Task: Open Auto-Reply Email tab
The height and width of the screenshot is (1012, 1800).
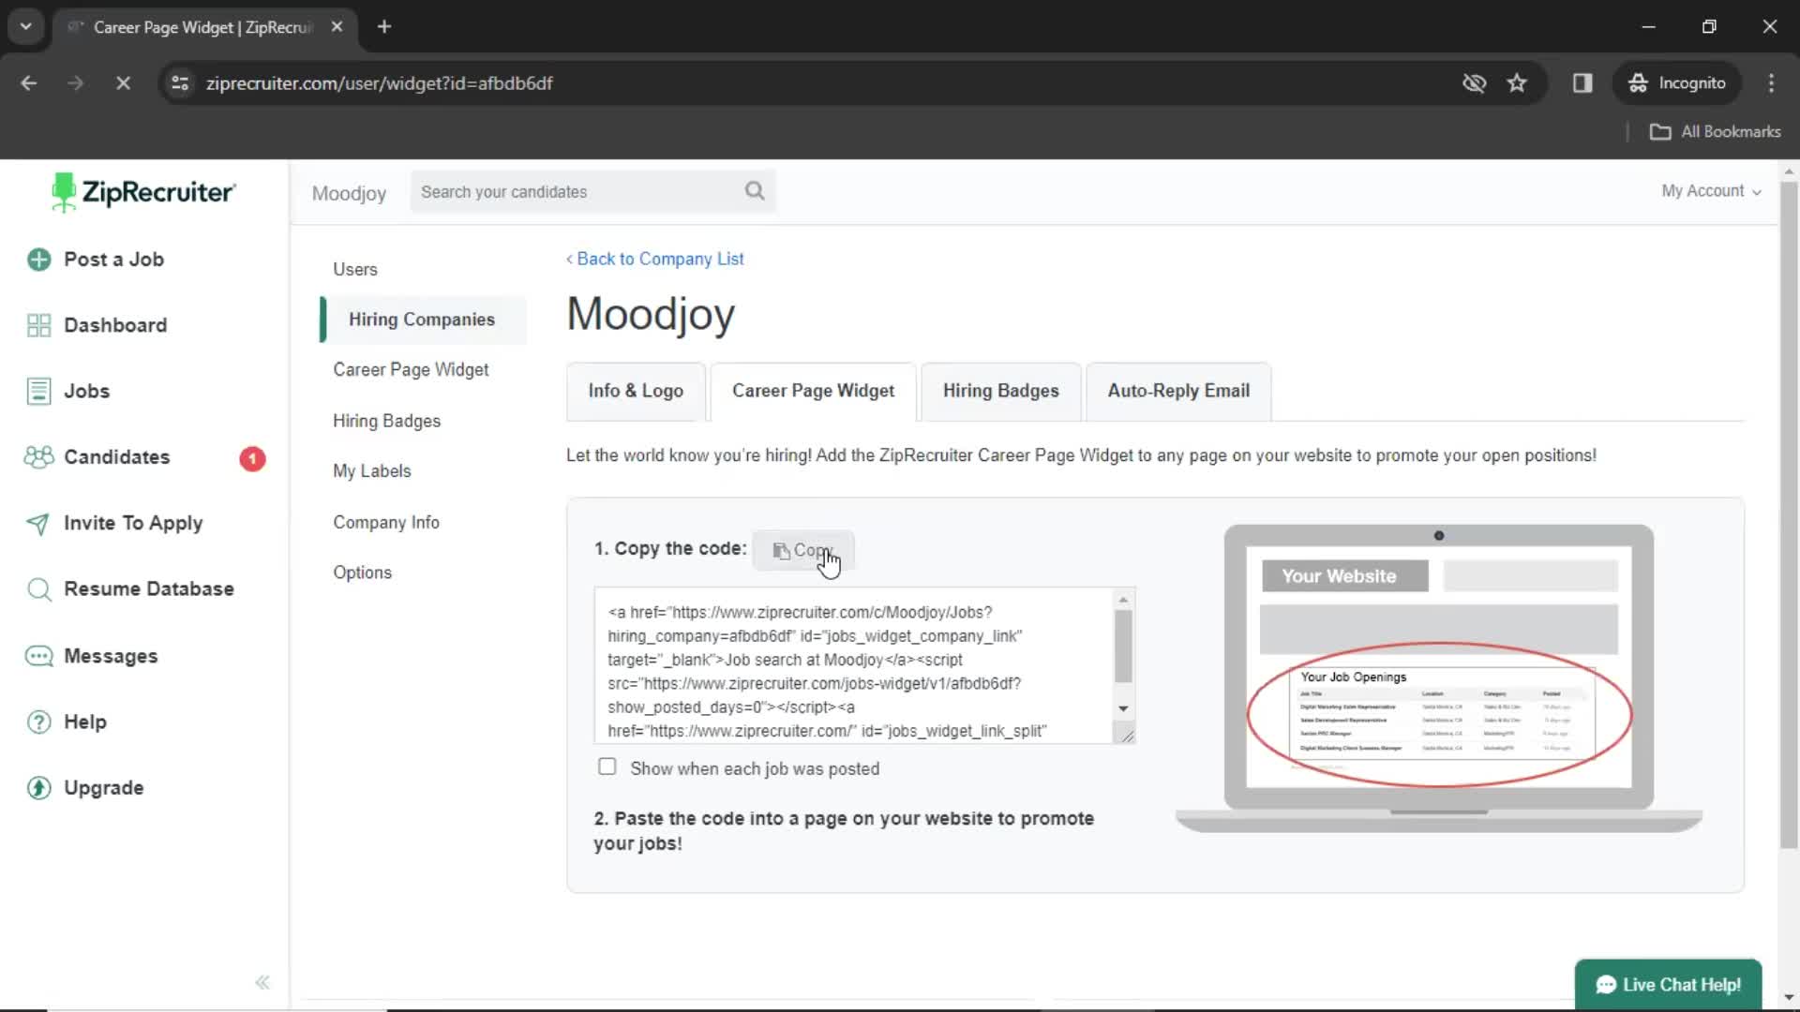Action: tap(1178, 391)
